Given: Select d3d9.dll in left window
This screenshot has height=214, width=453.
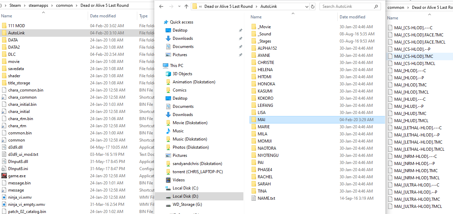Looking at the screenshot, I should tap(16, 147).
